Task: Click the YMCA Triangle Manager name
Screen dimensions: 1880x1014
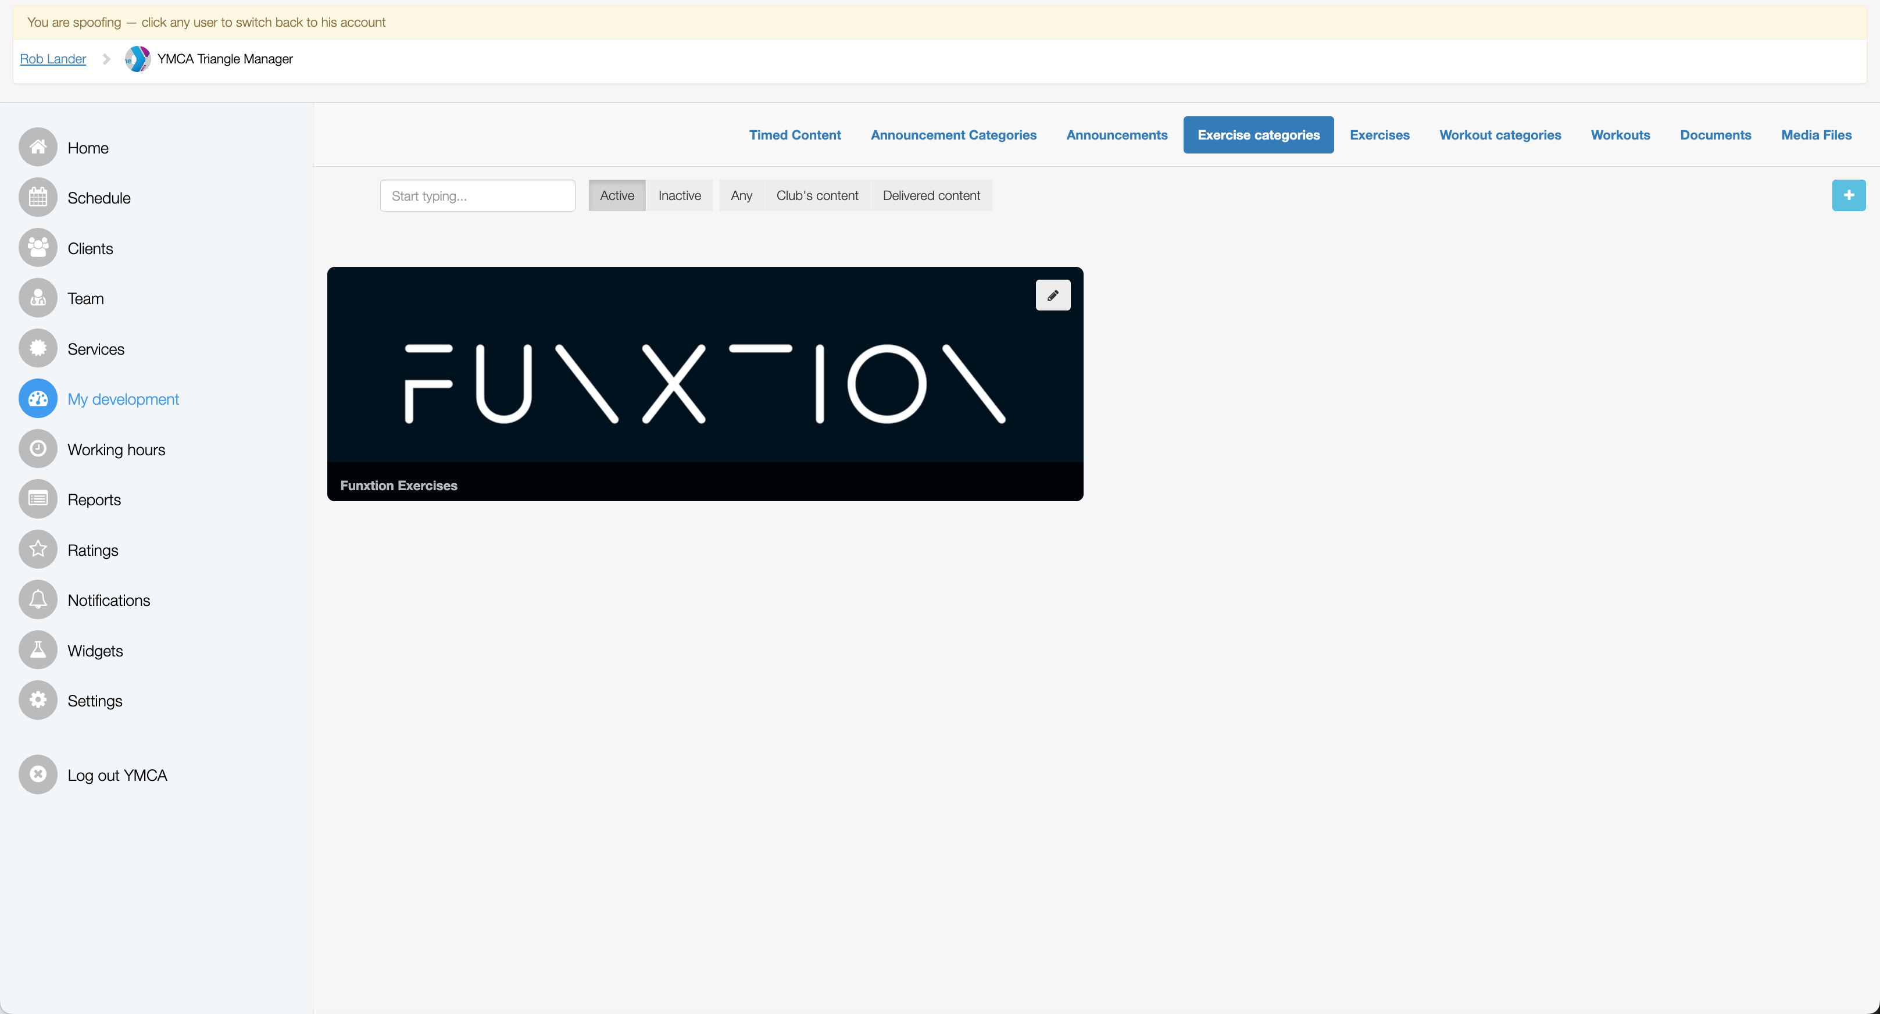Action: tap(225, 59)
